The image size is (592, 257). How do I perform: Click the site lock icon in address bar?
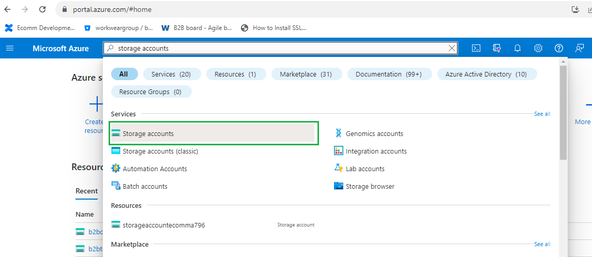(64, 9)
